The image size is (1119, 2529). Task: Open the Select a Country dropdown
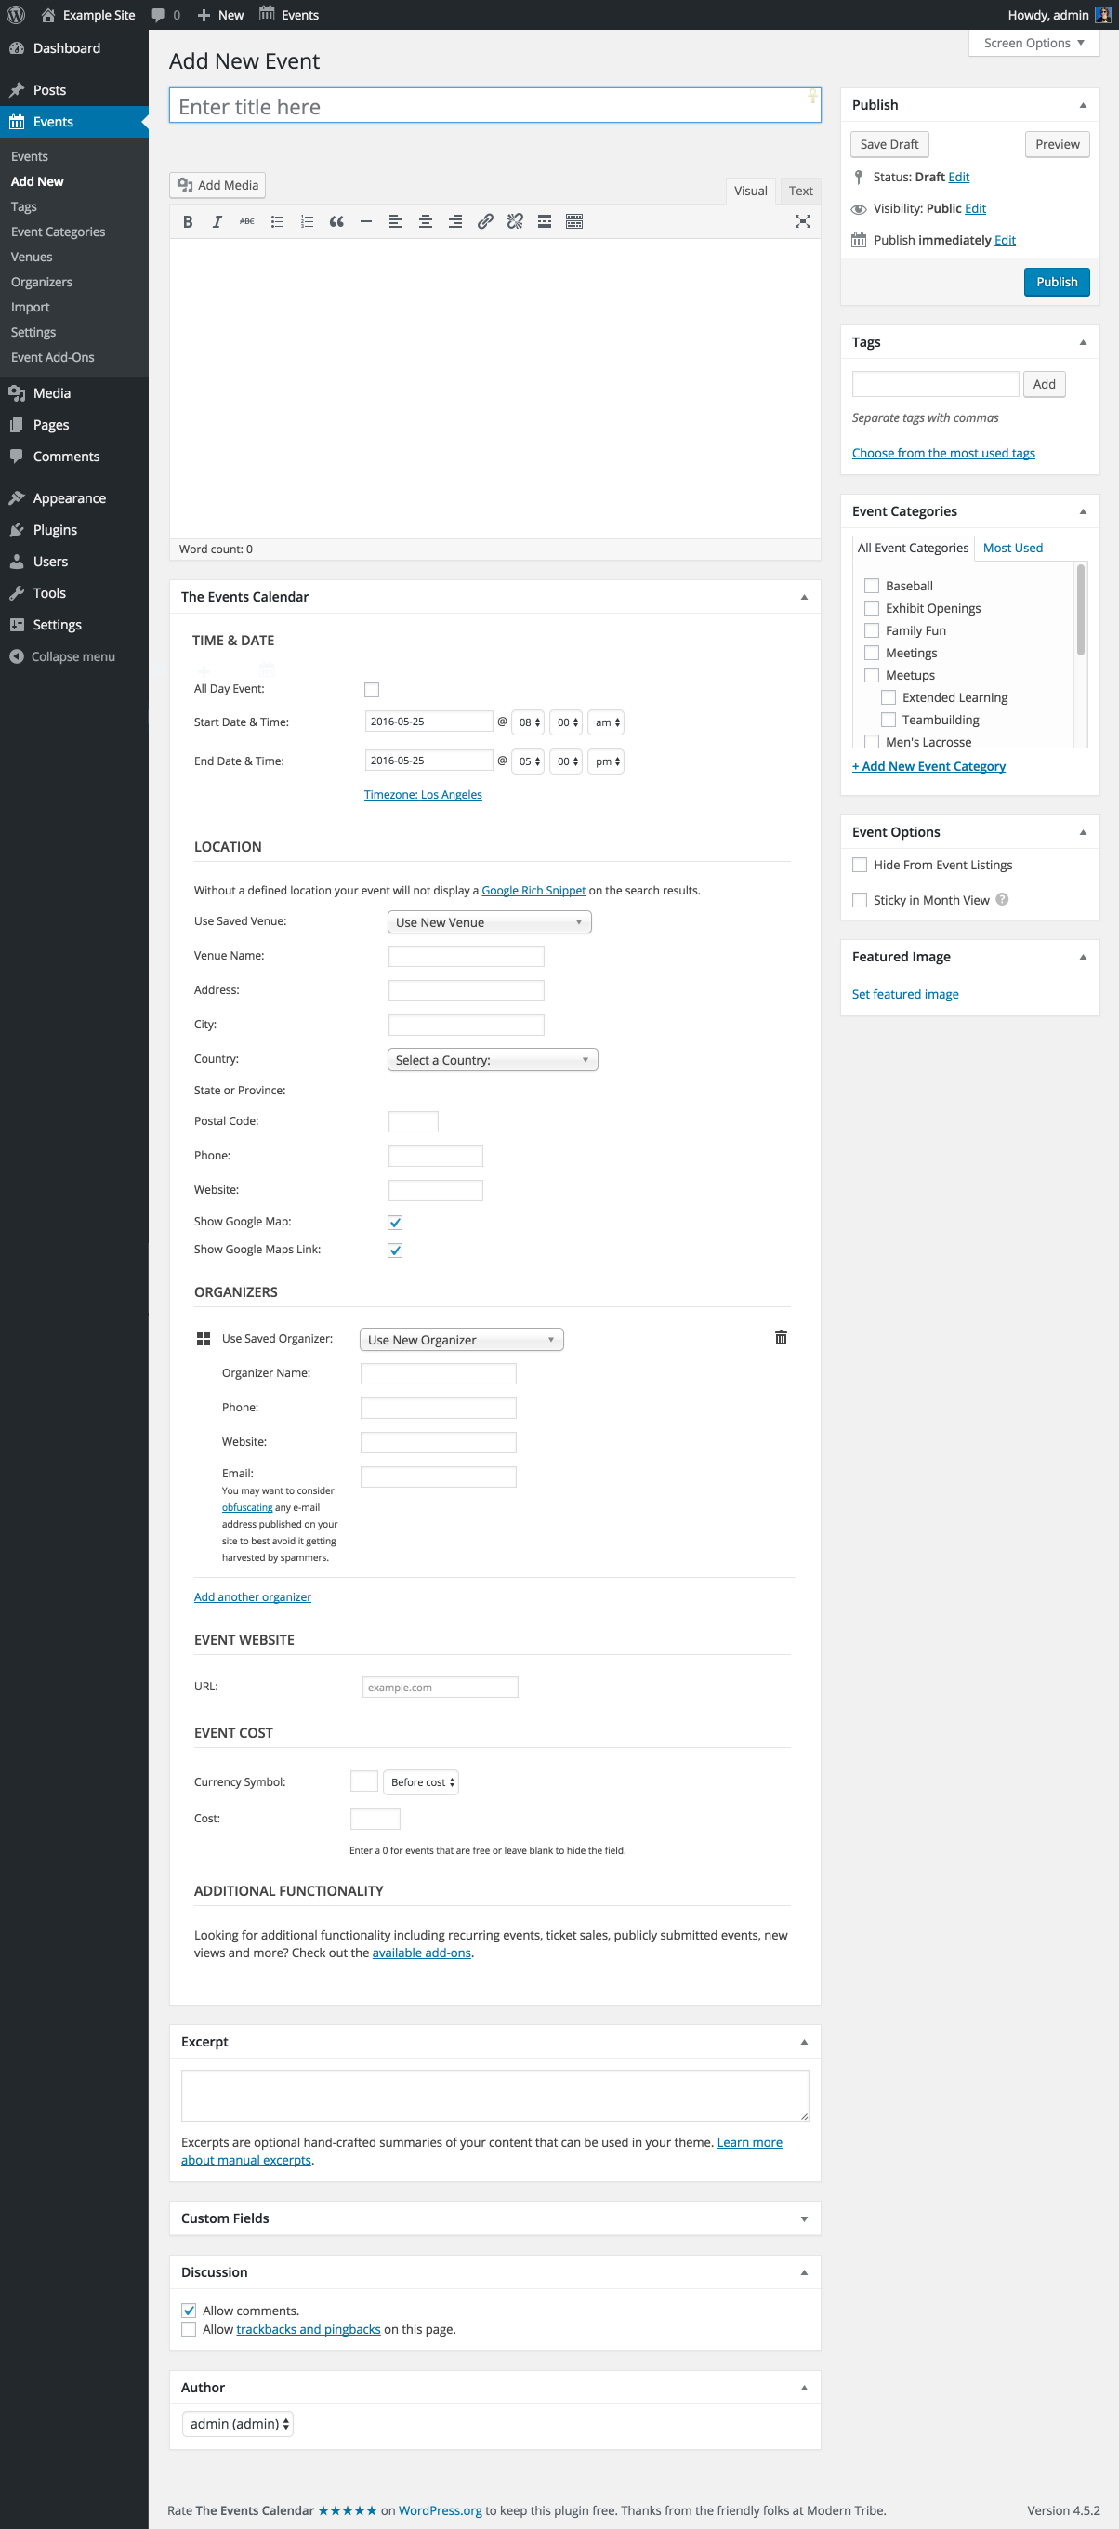click(492, 1059)
